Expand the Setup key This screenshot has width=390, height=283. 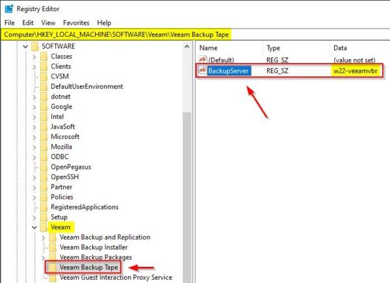tap(34, 217)
